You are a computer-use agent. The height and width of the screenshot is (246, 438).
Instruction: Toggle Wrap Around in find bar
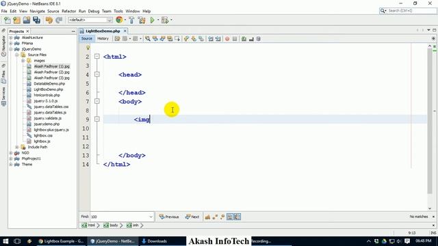237,217
